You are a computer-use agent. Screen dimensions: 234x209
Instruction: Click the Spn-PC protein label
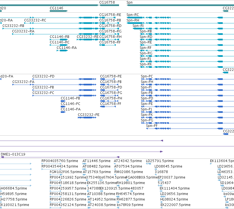tap(147, 76)
